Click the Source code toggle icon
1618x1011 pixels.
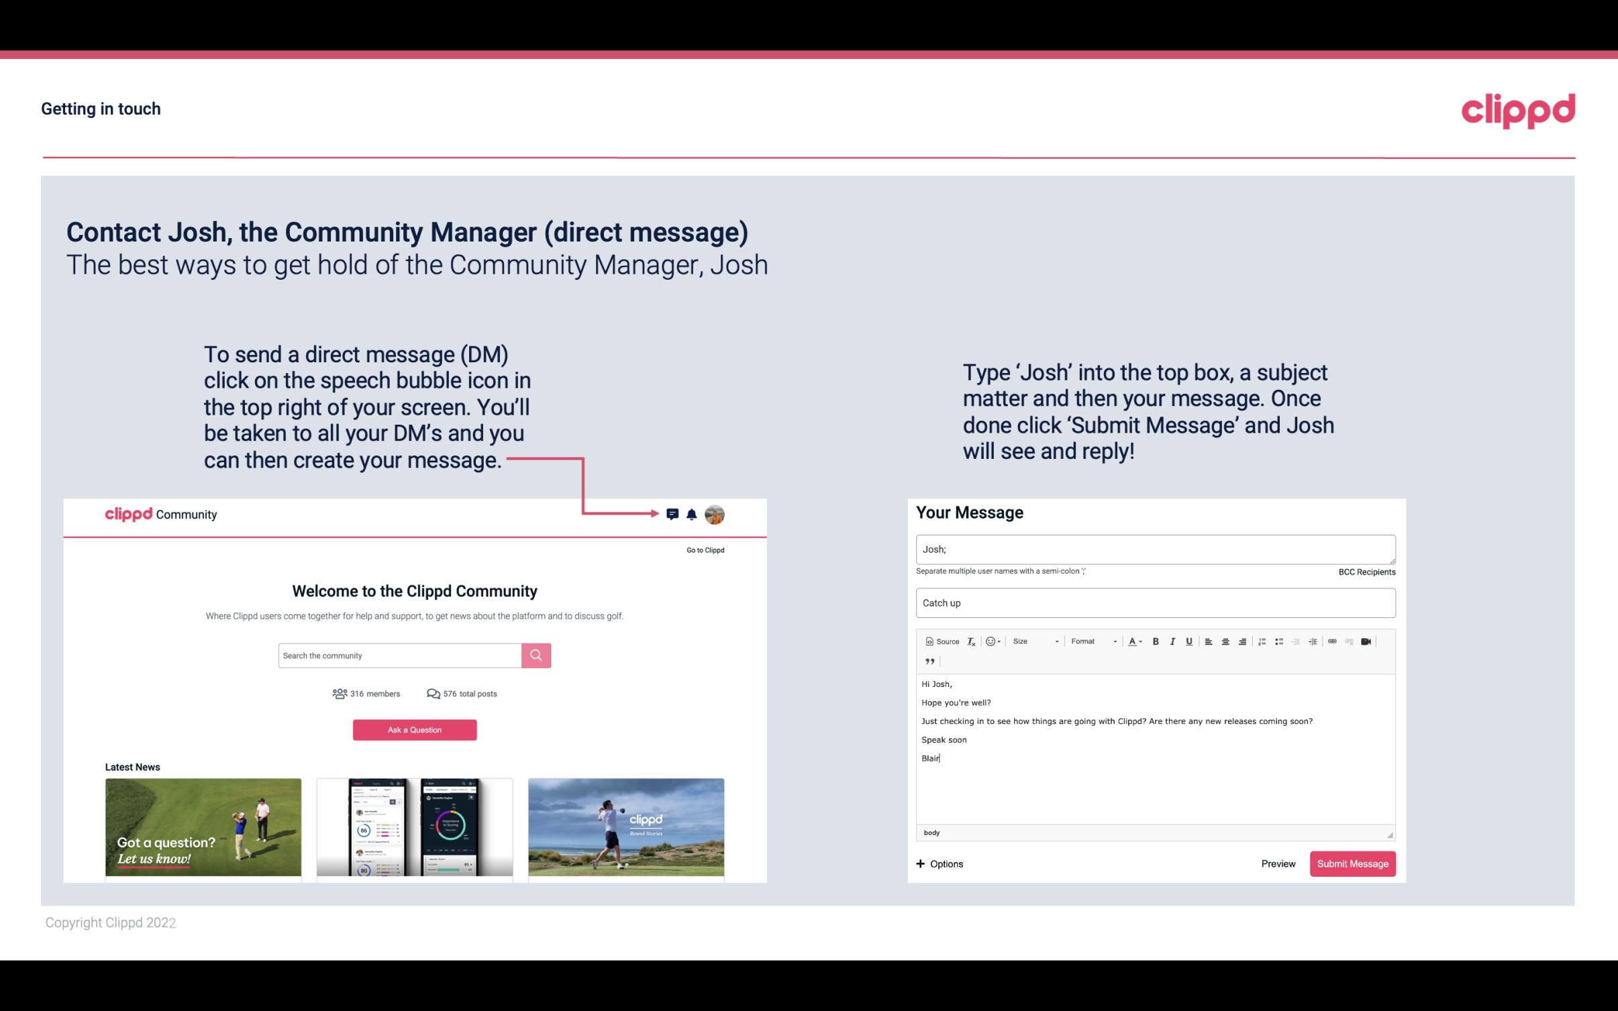point(940,641)
